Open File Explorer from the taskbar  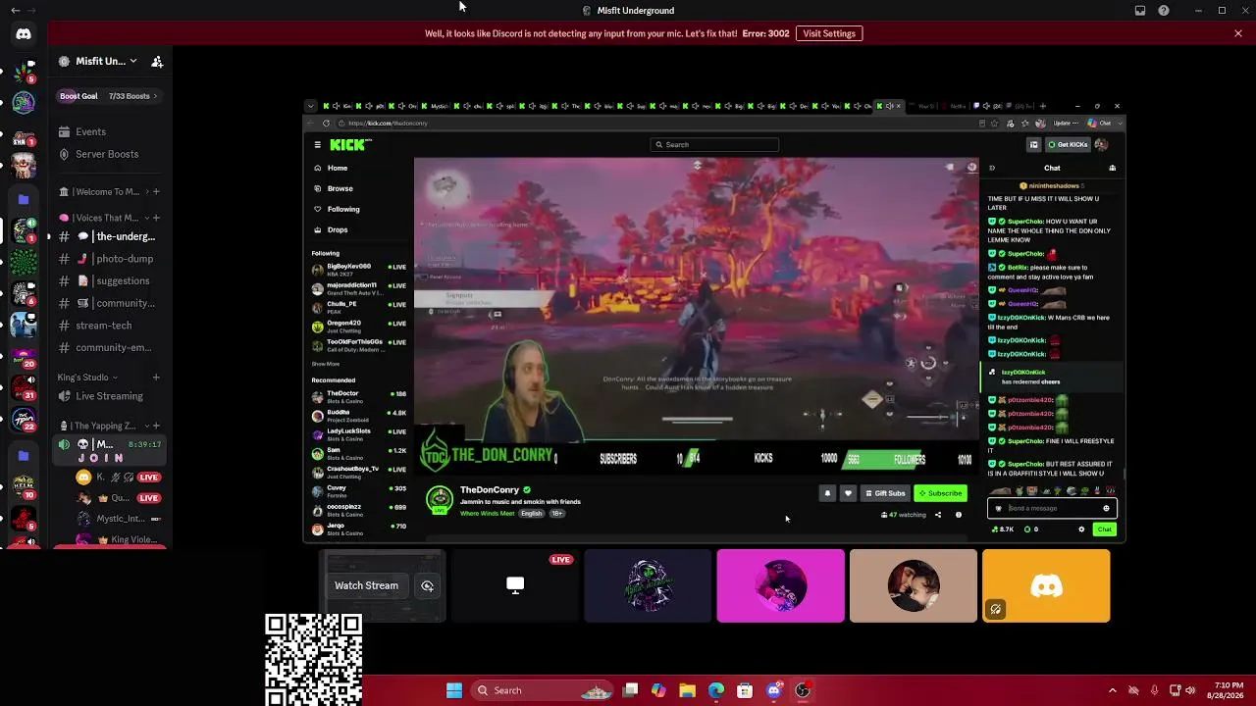pos(687,690)
